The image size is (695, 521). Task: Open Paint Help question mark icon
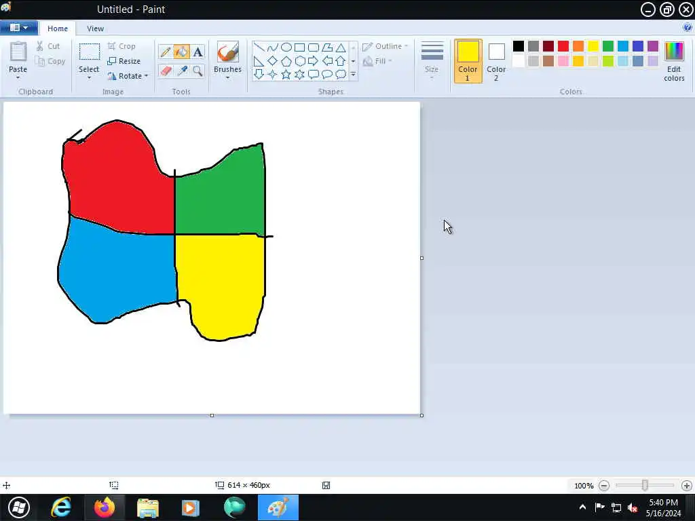(x=688, y=27)
